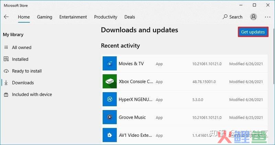Click the Installed sidebar icon
275x145 pixels.
tap(6, 59)
